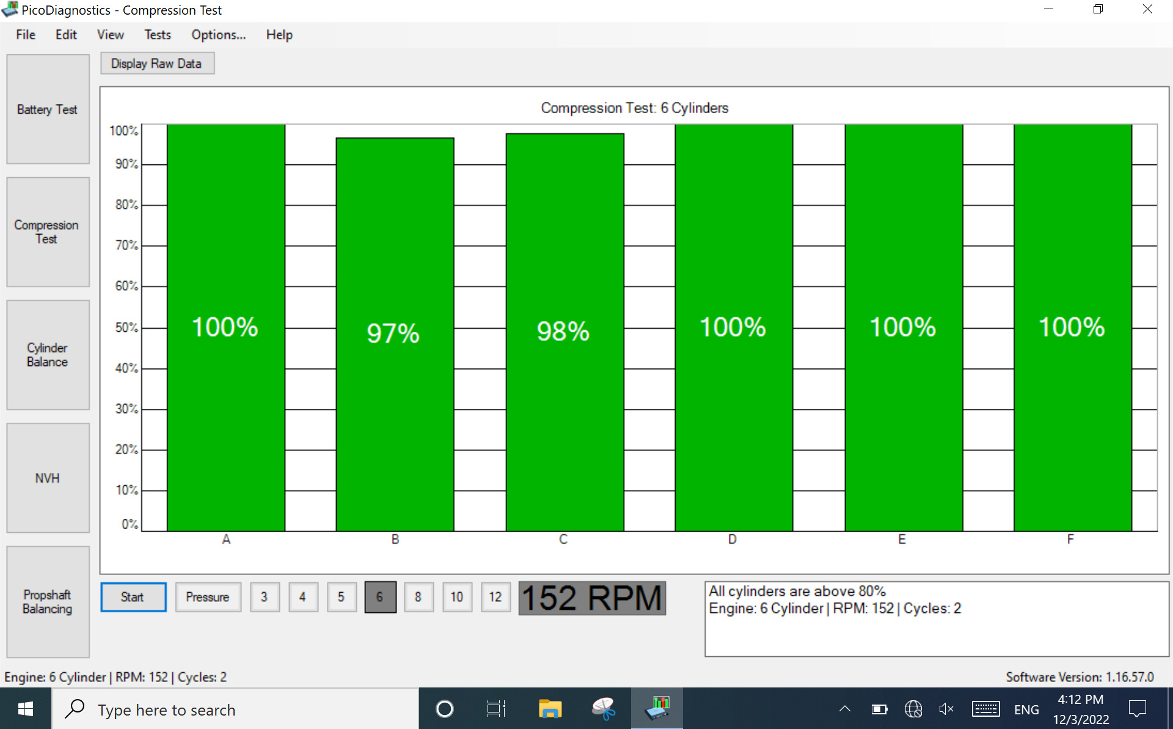This screenshot has height=729, width=1173.
Task: Click cylinder D 100% bar
Action: point(734,328)
